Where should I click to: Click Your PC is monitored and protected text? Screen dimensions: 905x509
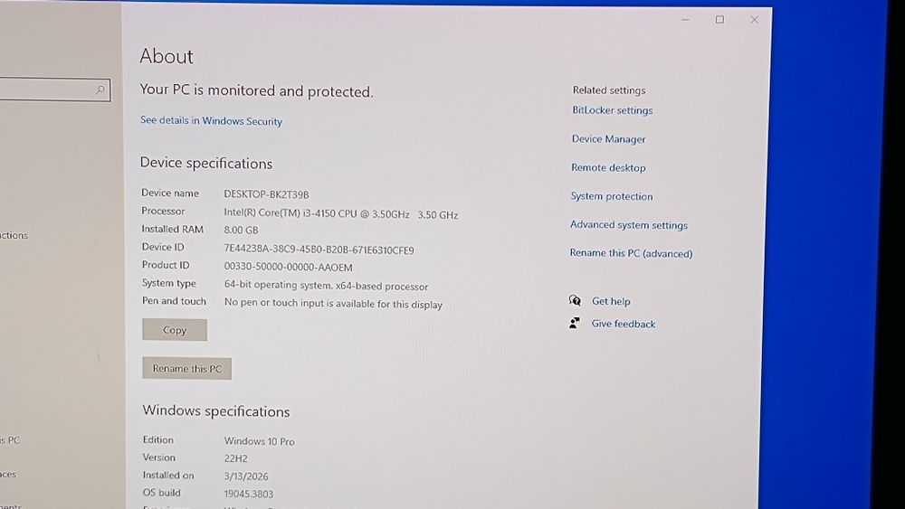pyautogui.click(x=257, y=90)
